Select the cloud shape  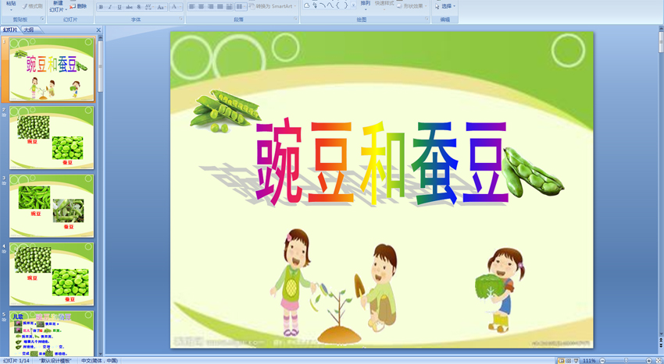point(306,5)
